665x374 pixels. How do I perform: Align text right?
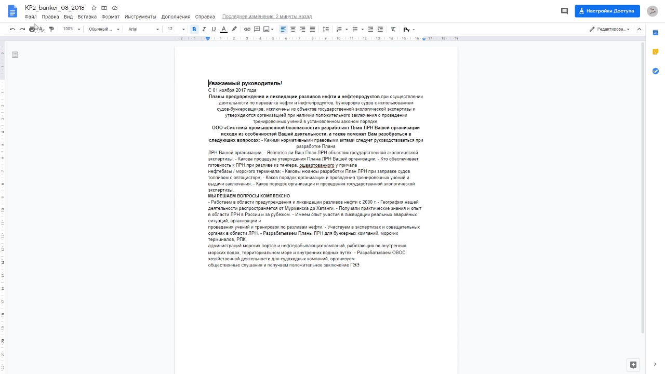pos(303,29)
